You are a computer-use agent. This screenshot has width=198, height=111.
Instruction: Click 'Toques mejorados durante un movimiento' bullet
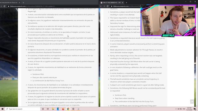coord(60,39)
